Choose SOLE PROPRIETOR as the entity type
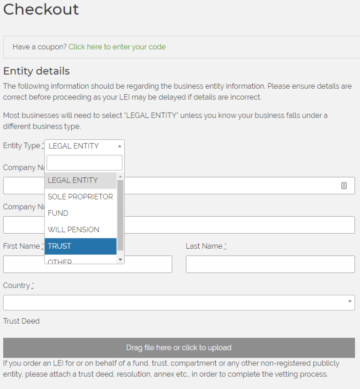Image resolution: width=360 pixels, height=389 pixels. click(x=80, y=197)
